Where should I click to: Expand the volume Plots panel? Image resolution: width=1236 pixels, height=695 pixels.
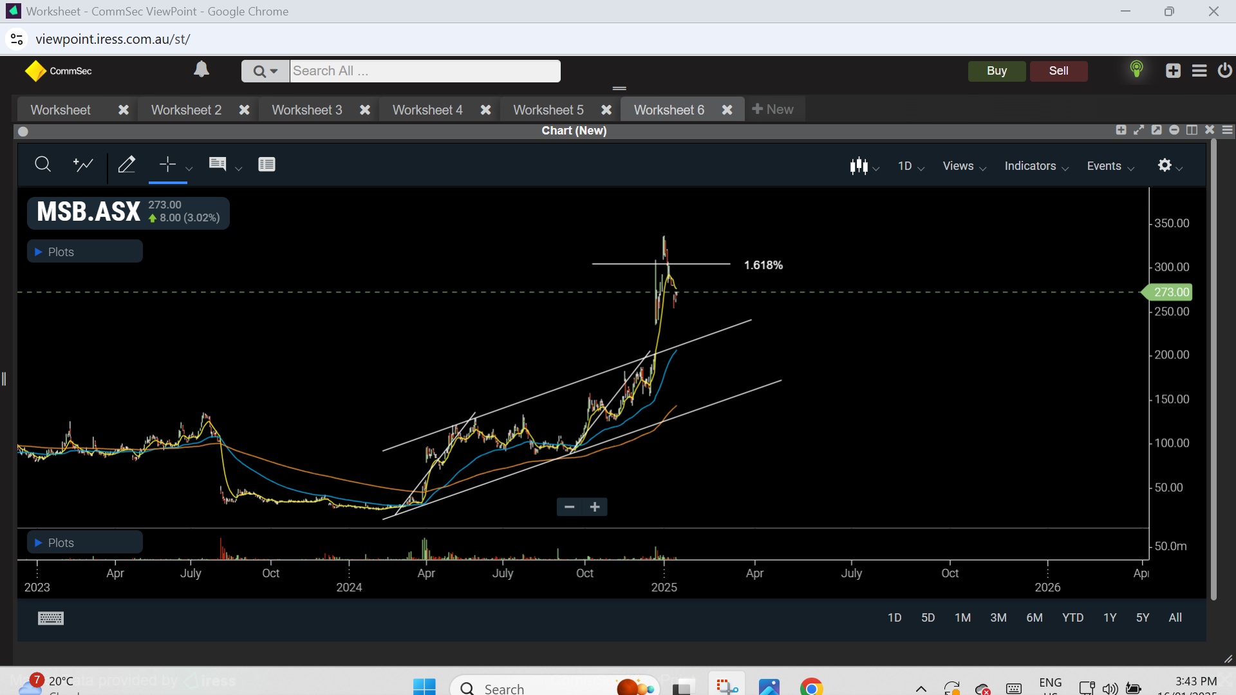coord(85,542)
